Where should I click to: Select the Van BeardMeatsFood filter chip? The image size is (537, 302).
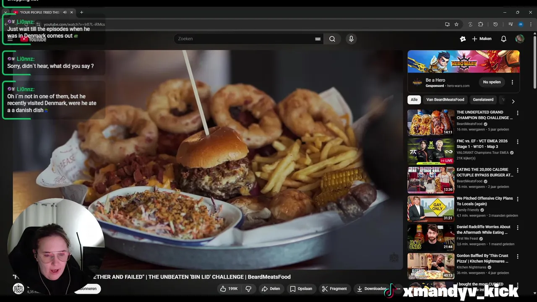445,99
